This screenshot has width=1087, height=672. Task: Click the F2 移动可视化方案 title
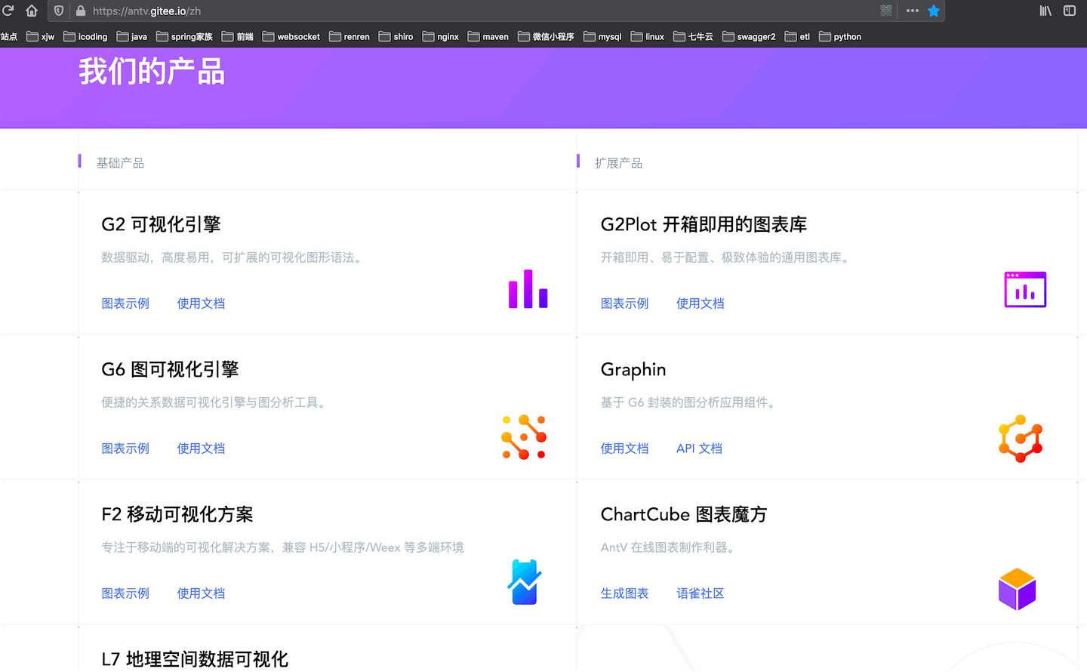177,514
